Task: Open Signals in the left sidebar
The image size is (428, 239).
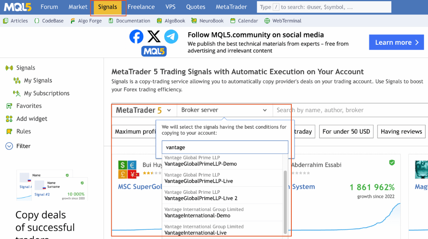Action: pyautogui.click(x=25, y=68)
